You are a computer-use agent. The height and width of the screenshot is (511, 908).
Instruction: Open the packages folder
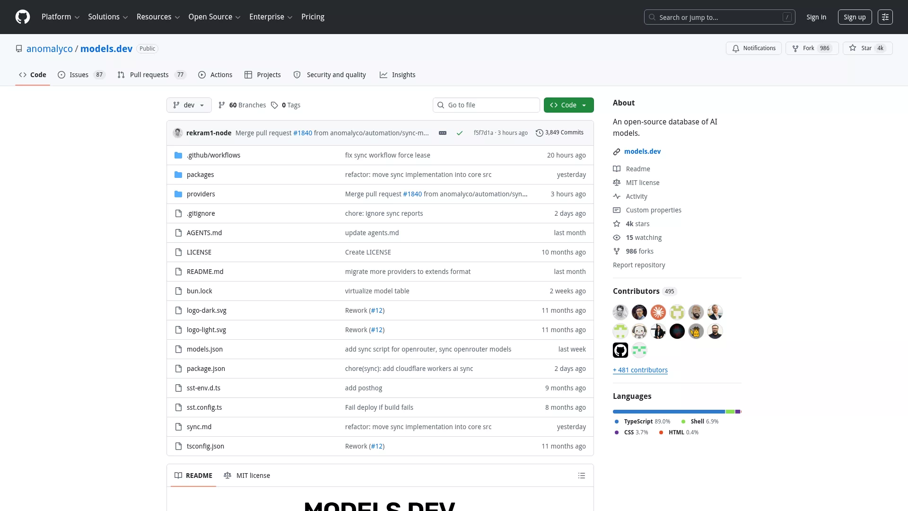(x=200, y=175)
